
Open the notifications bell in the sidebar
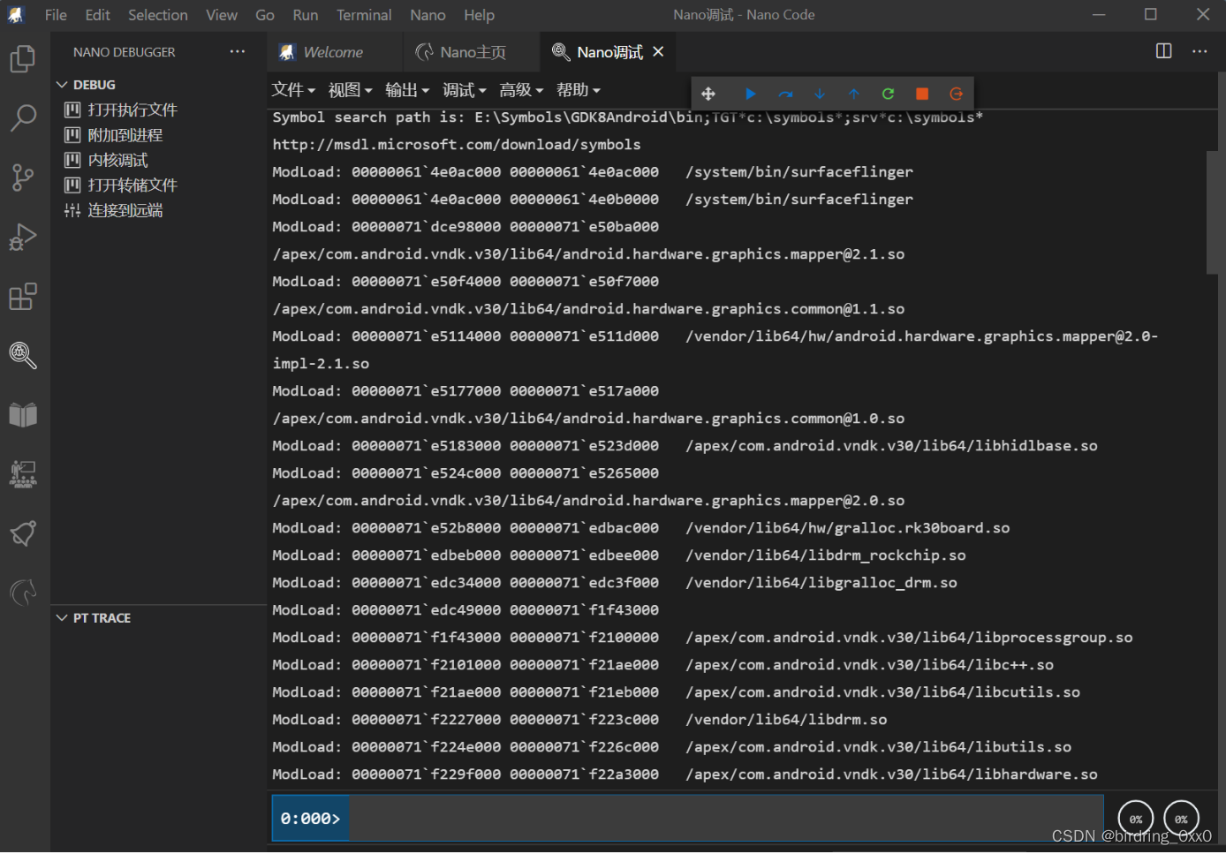click(x=22, y=533)
